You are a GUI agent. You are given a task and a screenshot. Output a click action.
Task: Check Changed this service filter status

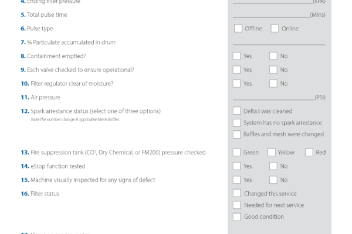tap(236, 193)
